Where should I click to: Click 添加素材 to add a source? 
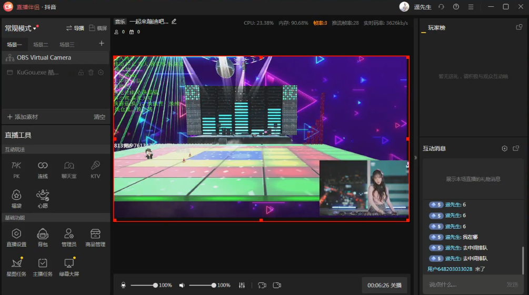point(22,117)
